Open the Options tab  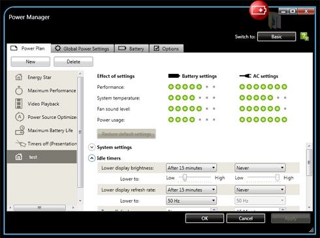(167, 48)
